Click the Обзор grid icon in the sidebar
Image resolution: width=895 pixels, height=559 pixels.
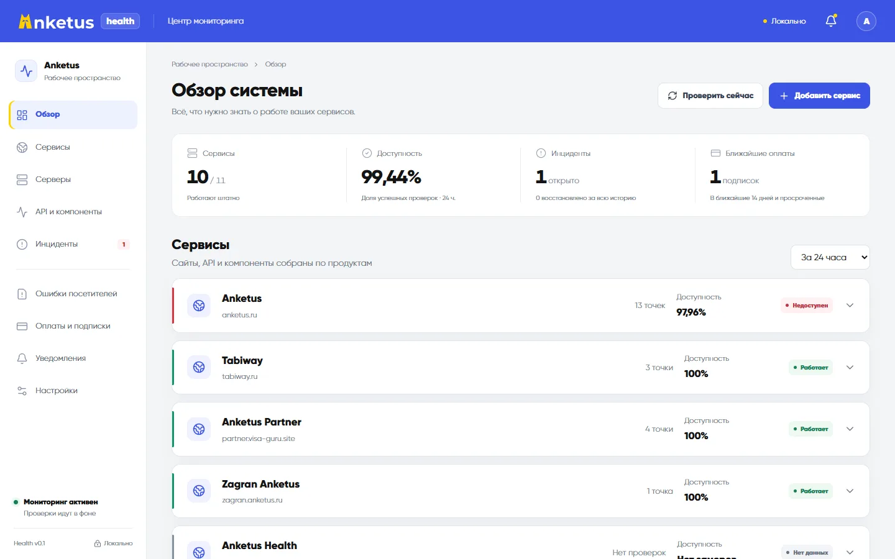pos(22,115)
